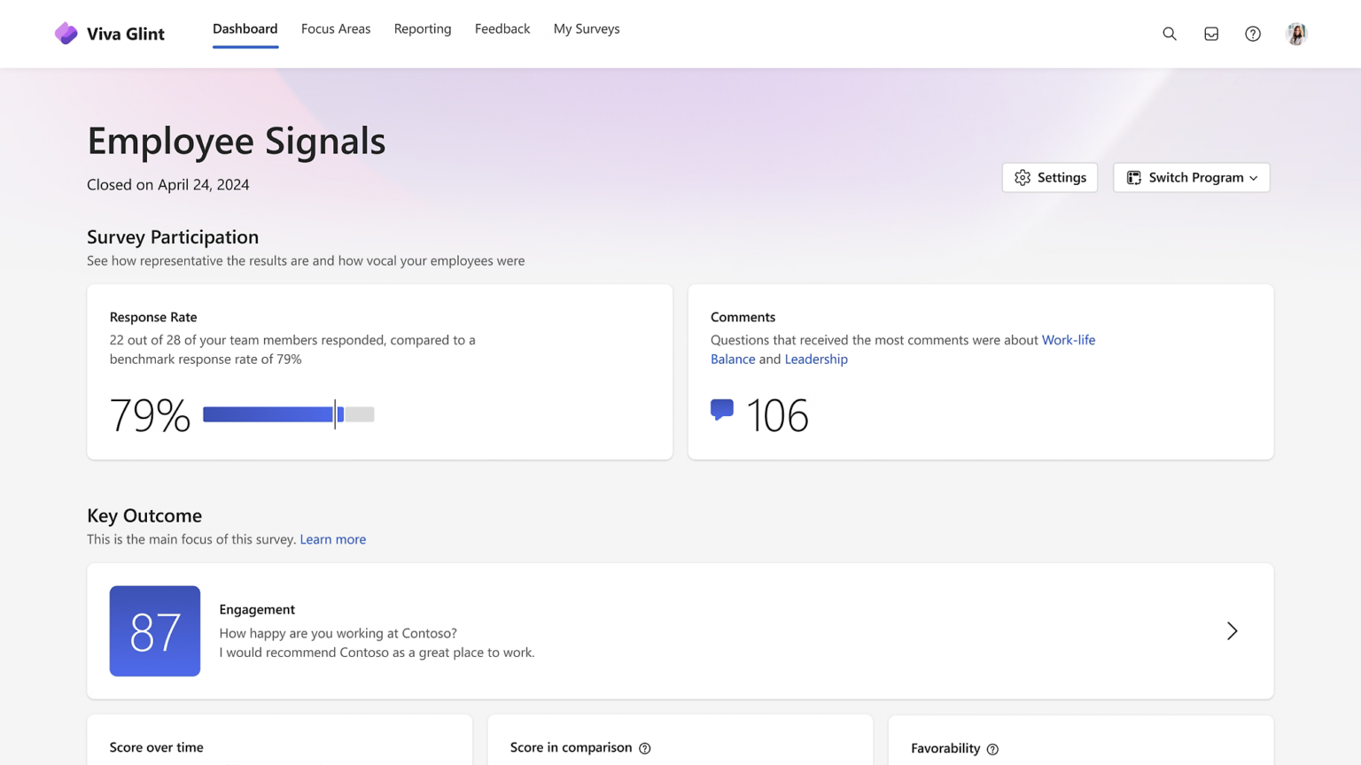1361x765 pixels.
Task: Click the help tooltip beside Score in comparison
Action: [x=644, y=747]
